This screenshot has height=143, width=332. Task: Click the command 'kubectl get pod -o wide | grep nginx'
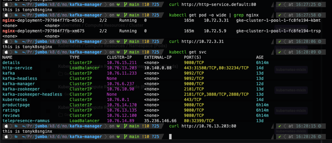point(214,15)
